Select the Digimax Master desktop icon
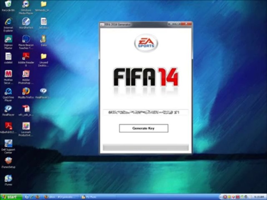This screenshot has width=267, height=200. (8, 42)
